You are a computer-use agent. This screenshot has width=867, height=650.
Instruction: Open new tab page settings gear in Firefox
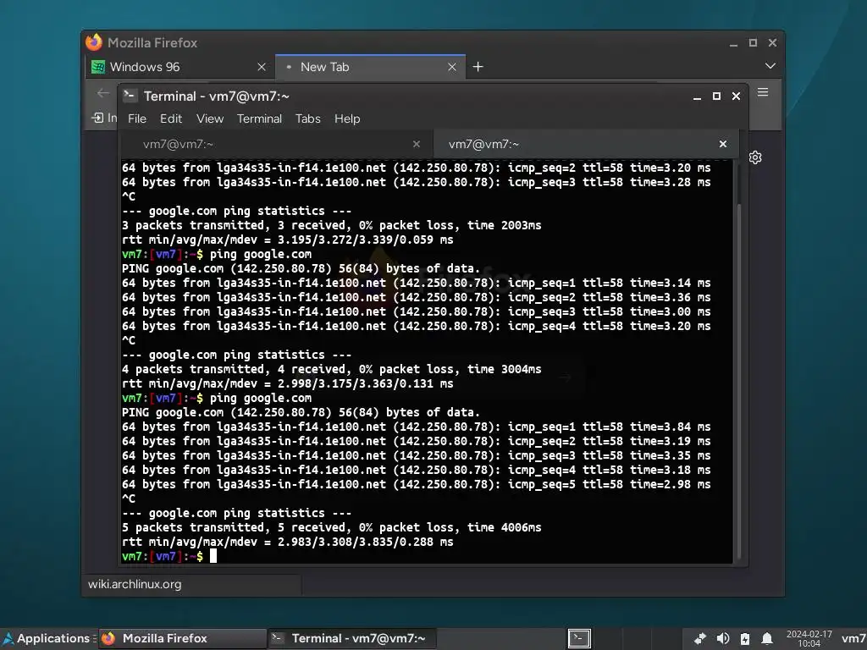tap(755, 157)
